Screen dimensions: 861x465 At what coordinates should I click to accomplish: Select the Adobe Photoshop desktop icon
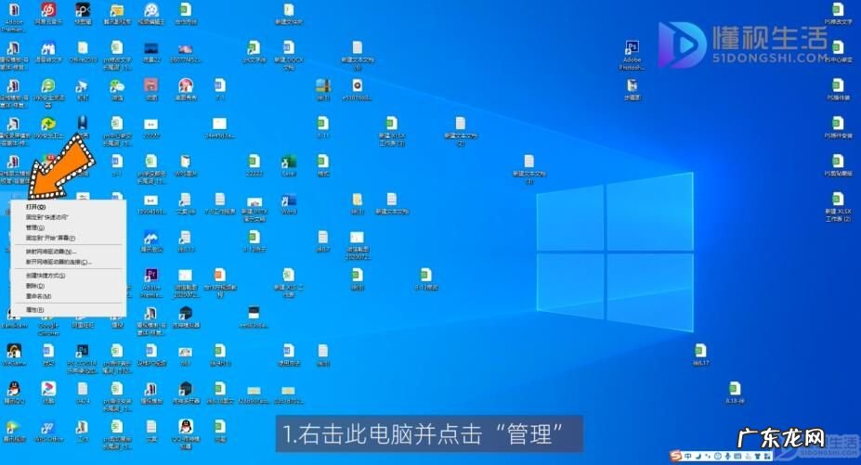pos(632,47)
